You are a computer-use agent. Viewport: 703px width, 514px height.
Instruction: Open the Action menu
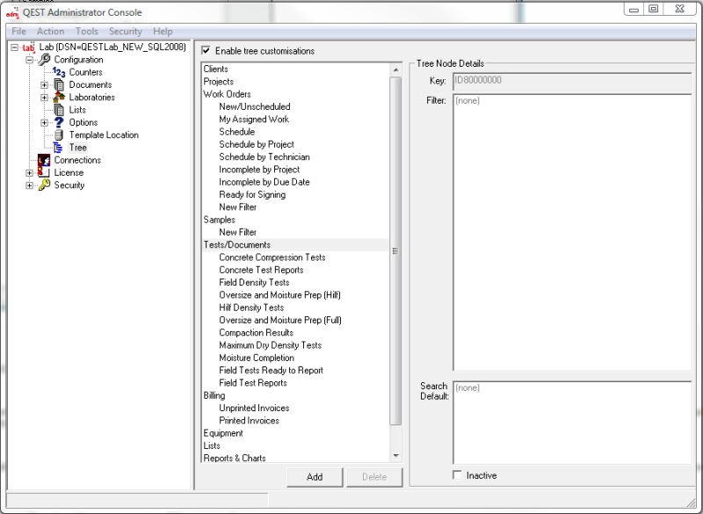(50, 31)
